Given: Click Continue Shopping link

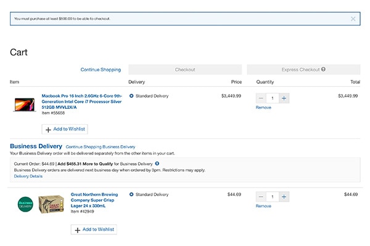Looking at the screenshot, I should coord(101,69).
